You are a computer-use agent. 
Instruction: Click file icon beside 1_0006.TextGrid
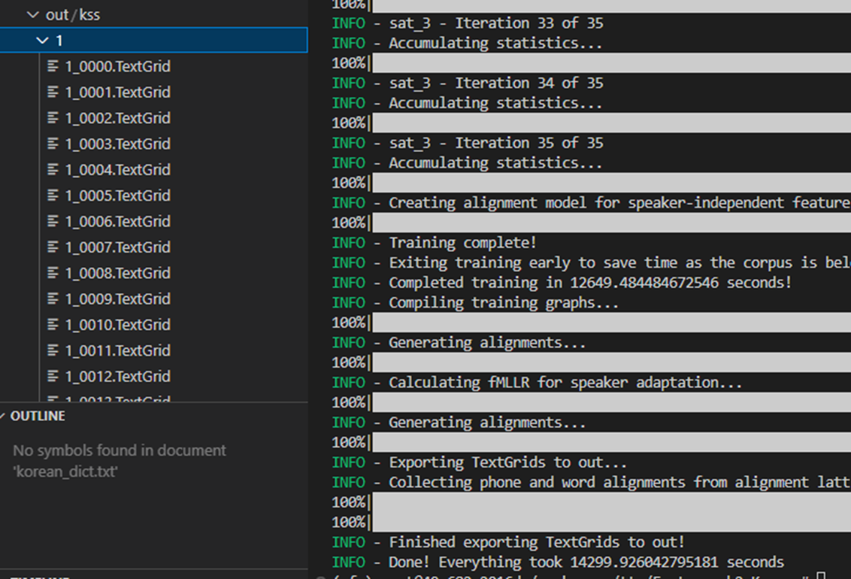click(x=53, y=221)
